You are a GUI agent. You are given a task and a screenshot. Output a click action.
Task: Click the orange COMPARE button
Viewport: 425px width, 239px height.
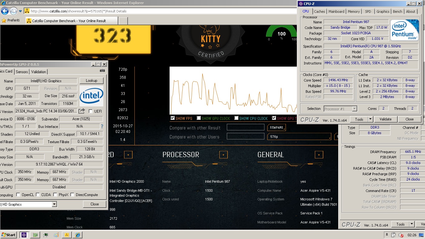[277, 128]
